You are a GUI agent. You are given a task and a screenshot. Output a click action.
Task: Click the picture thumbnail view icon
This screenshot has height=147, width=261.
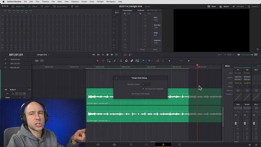[x=137, y=61]
